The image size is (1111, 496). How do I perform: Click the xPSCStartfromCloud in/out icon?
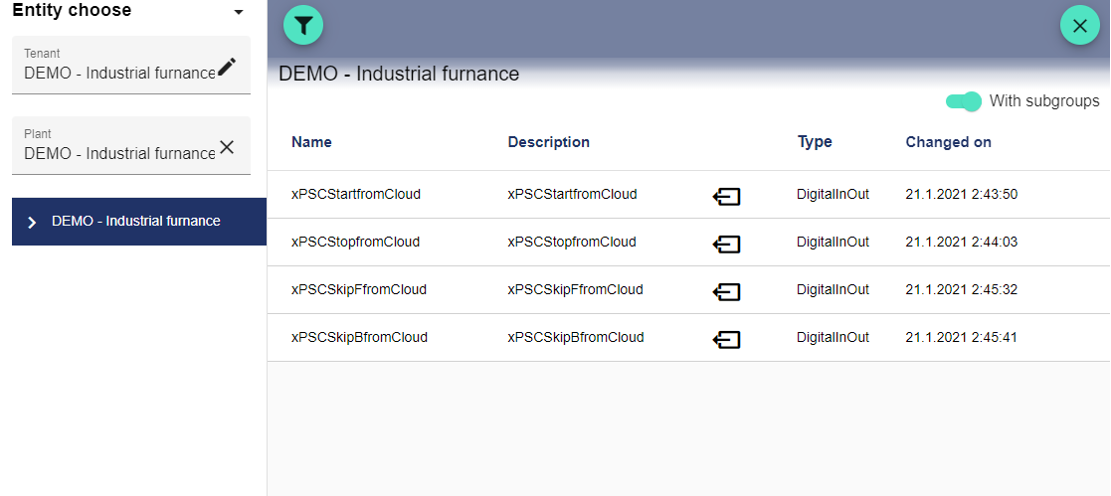(x=727, y=196)
